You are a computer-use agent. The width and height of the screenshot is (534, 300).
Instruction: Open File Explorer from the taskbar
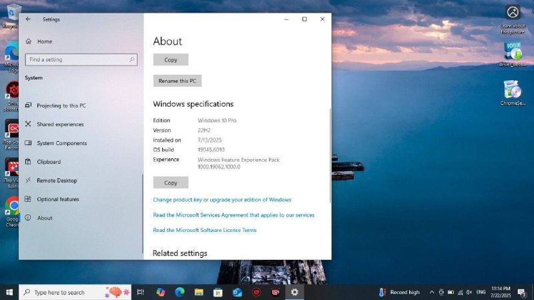pyautogui.click(x=199, y=292)
